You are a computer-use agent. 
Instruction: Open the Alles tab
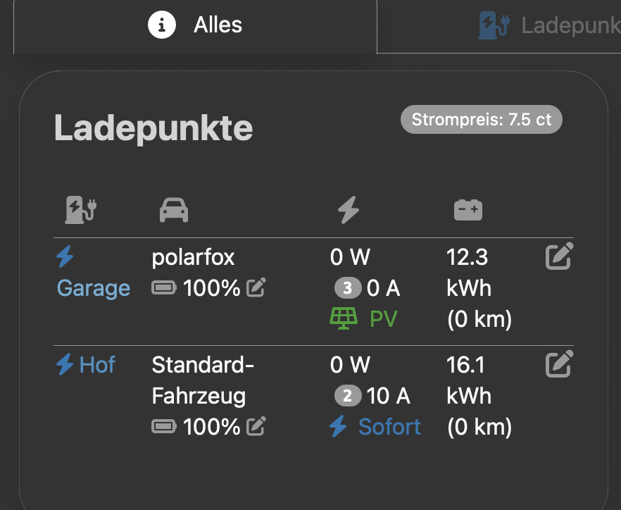pyautogui.click(x=196, y=26)
